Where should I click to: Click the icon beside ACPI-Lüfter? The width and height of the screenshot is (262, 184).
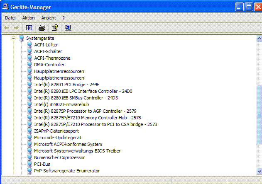[29, 45]
